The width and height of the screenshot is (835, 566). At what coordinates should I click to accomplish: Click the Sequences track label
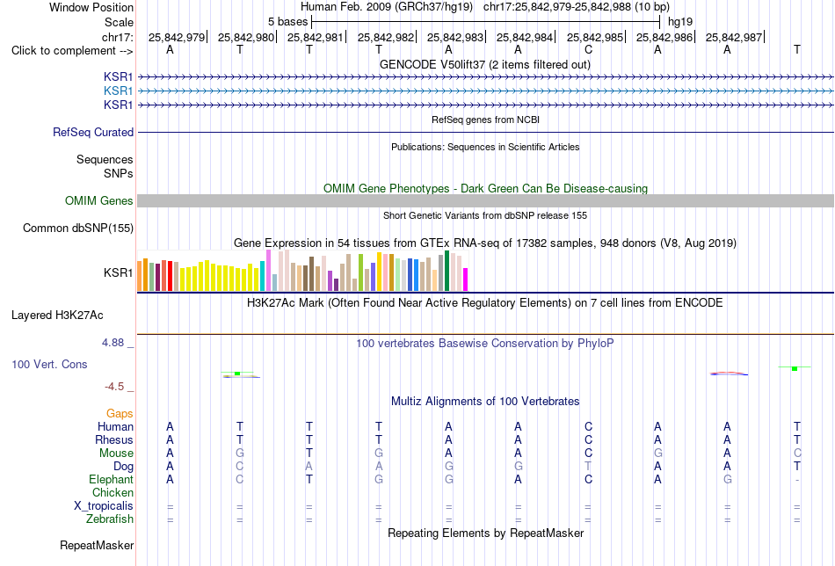[105, 160]
